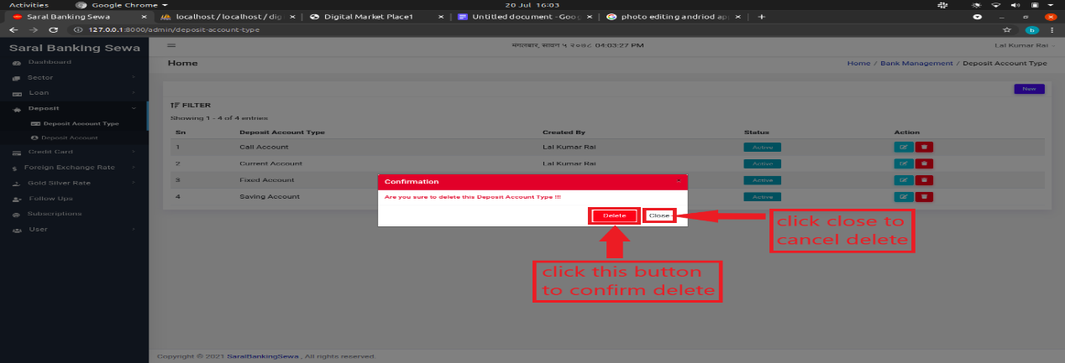The image size is (1065, 363).
Task: Delete the Call Account row
Action: coord(924,147)
